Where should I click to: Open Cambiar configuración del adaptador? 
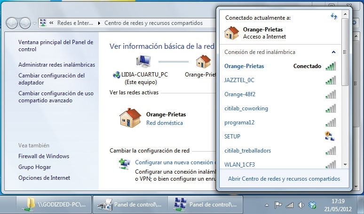[52, 79]
